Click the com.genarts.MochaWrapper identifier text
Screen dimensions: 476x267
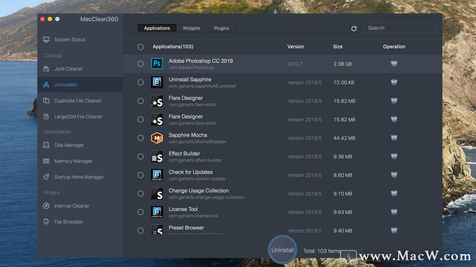197,142
